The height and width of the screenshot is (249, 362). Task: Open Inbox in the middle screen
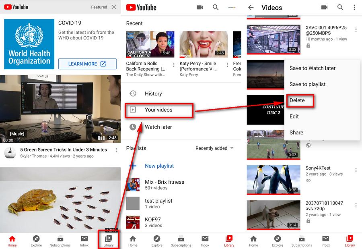tap(205, 241)
